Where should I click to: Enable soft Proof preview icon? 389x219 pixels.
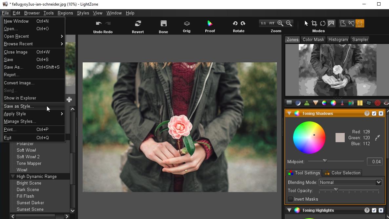pos(210,23)
